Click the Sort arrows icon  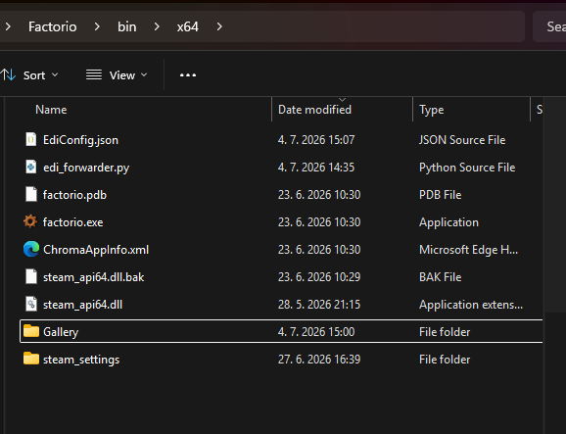(x=8, y=75)
